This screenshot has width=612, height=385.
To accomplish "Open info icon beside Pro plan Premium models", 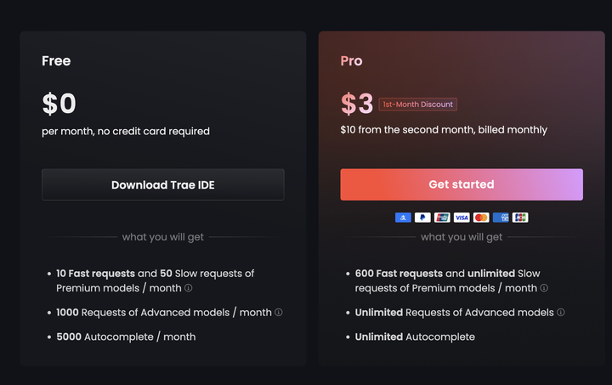I will point(543,288).
